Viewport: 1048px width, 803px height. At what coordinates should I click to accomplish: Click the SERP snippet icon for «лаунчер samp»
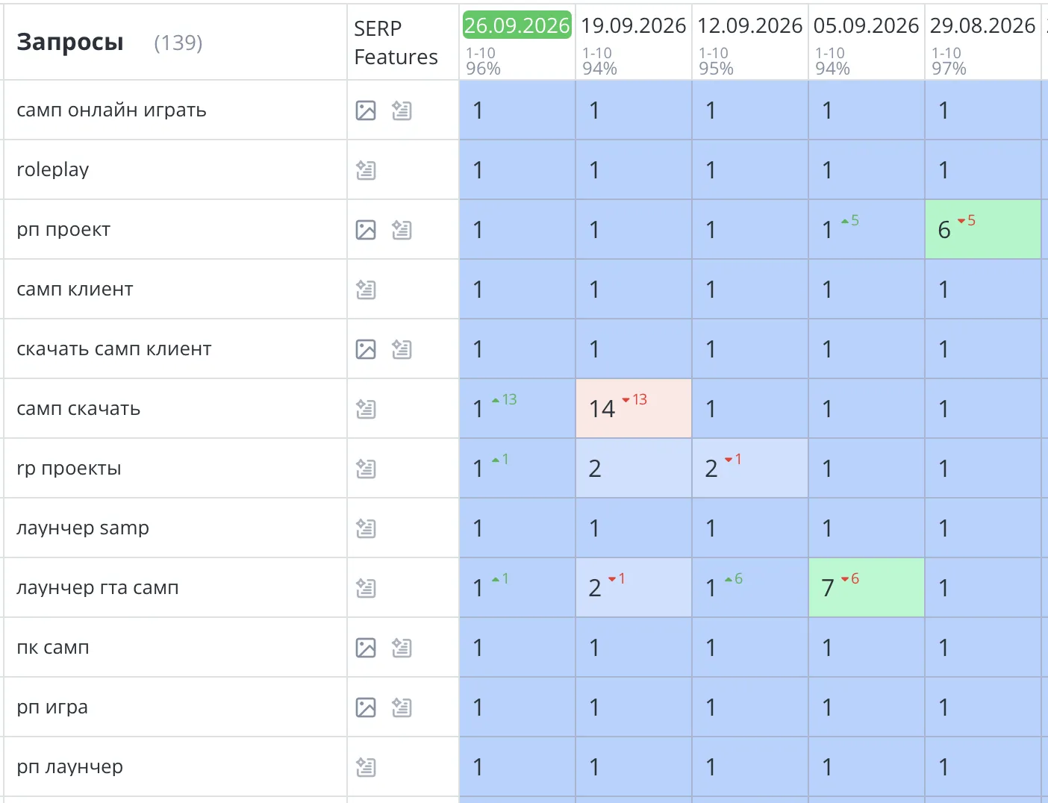[x=366, y=528]
